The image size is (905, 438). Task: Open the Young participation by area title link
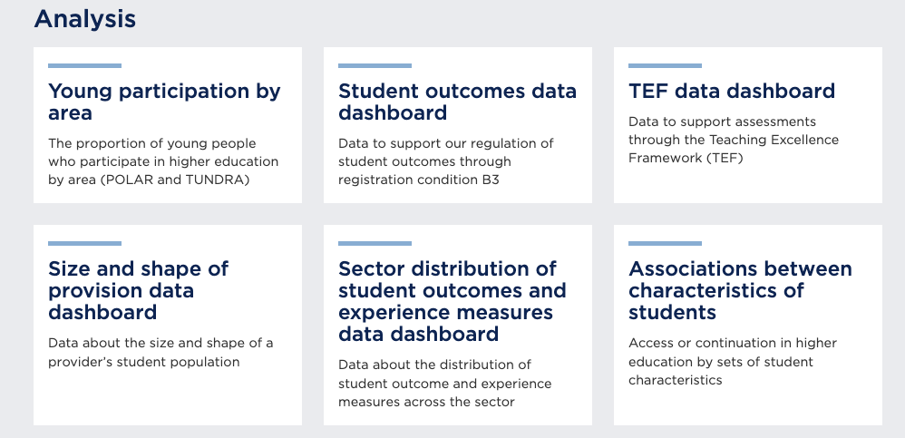164,102
